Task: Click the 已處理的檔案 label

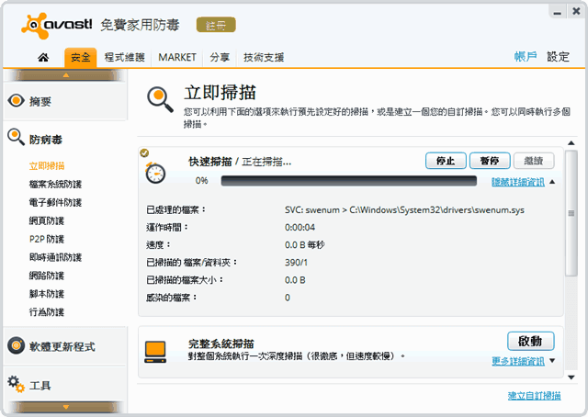Action: pyautogui.click(x=176, y=209)
